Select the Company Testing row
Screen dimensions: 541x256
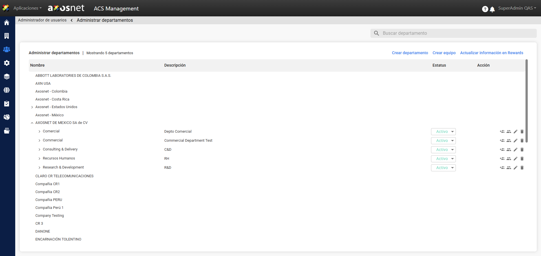[50, 216]
